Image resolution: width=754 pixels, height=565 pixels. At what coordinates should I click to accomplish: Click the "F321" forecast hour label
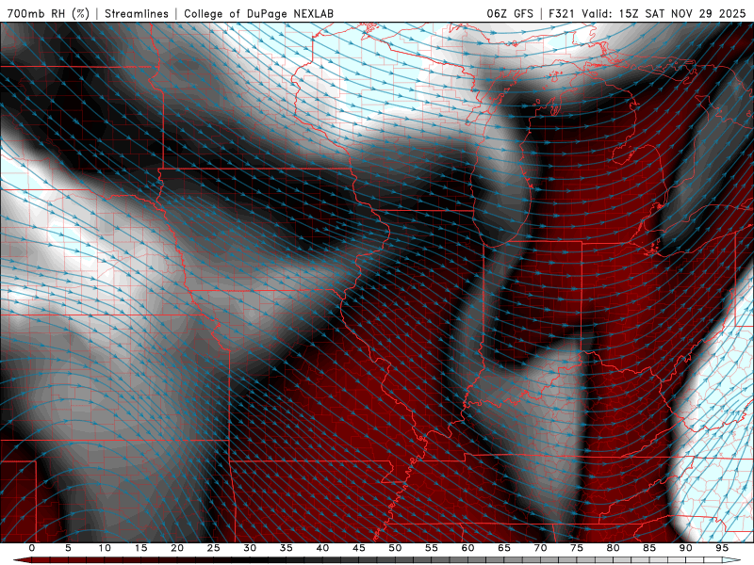click(562, 13)
